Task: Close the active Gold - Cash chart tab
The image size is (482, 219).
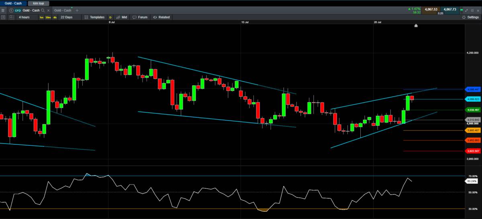Action: [49, 10]
